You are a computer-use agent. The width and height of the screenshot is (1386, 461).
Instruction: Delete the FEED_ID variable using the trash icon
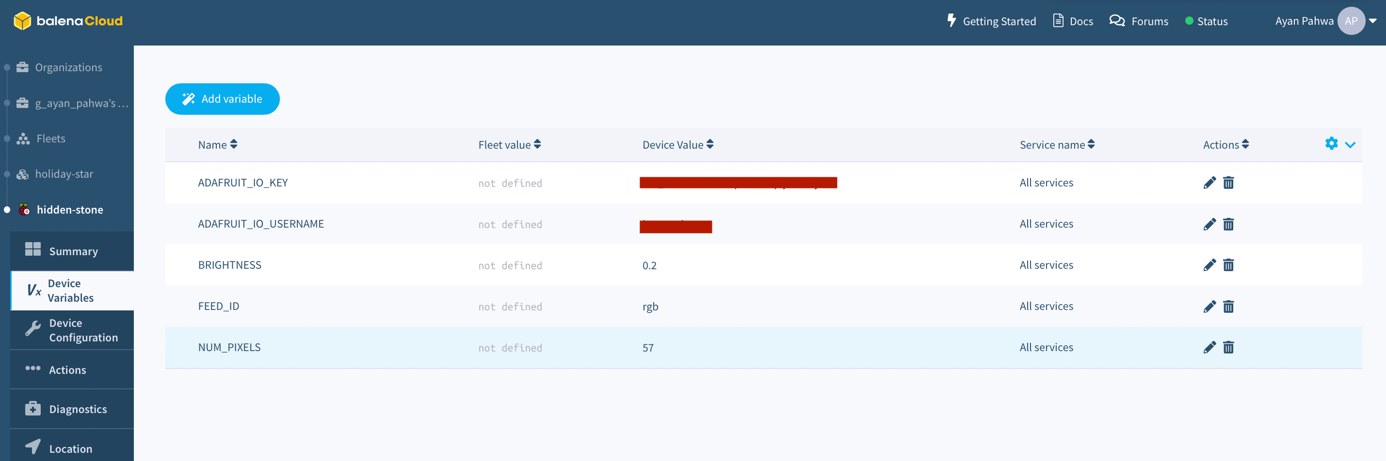1229,306
